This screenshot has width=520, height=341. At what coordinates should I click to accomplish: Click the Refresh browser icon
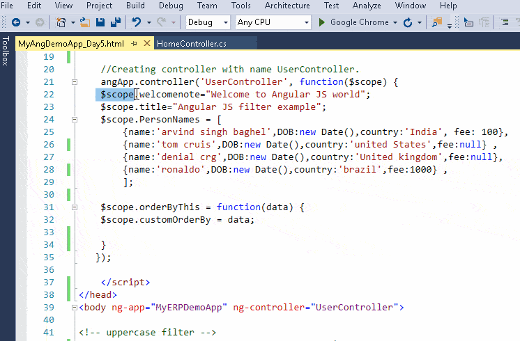(408, 22)
